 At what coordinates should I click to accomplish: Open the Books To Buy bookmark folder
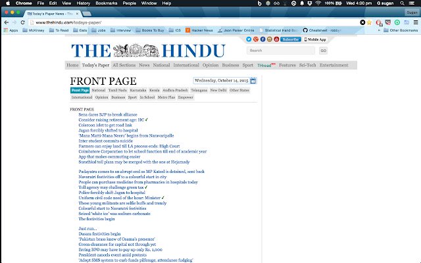coord(150,30)
